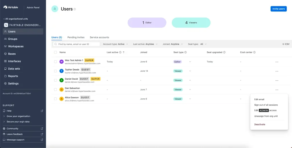Open the Users sidebar section
The height and width of the screenshot is (148, 292).
point(23,31)
